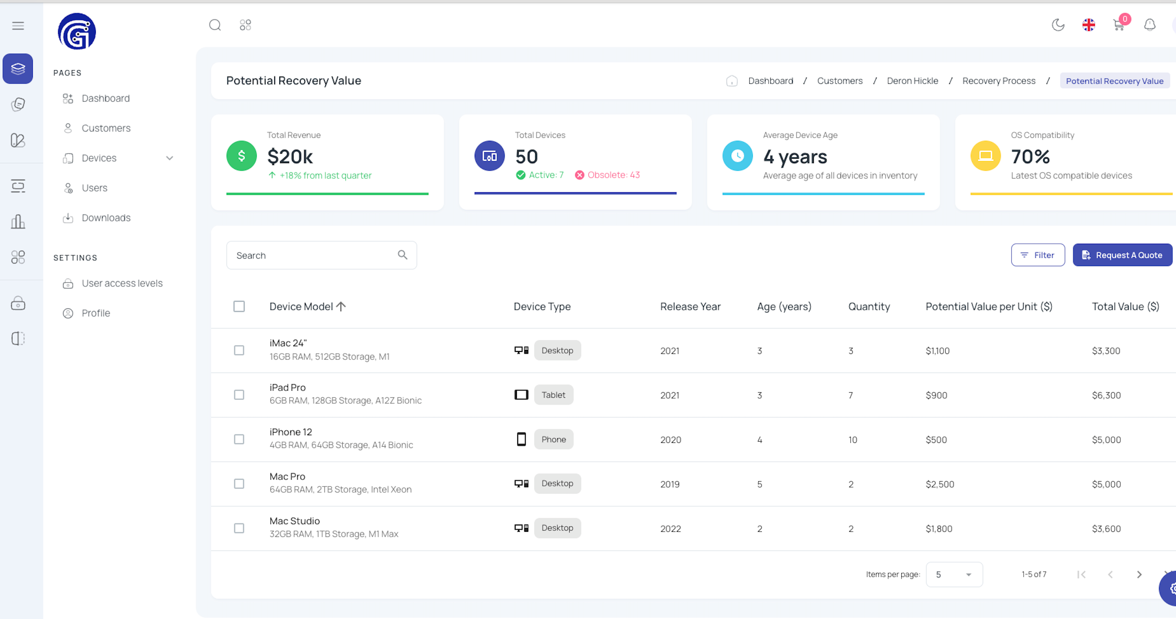This screenshot has height=619, width=1176.
Task: Toggle the select-all header checkbox
Action: pos(239,307)
